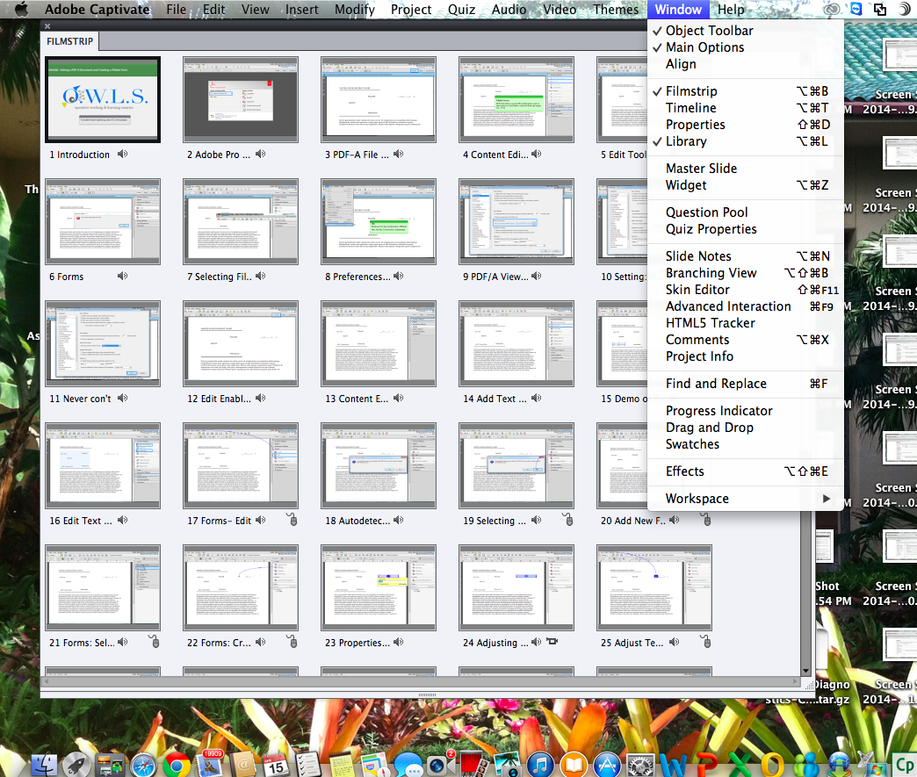917x777 pixels.
Task: Expand the Workspace submenu
Action: click(697, 498)
